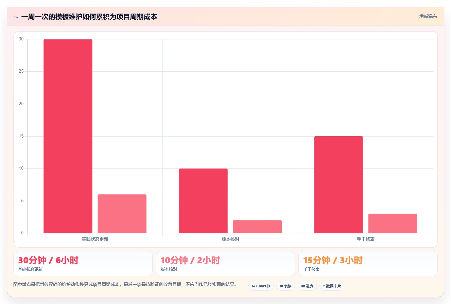Click the short light bar for 手工修表
This screenshot has width=451, height=304.
(393, 223)
